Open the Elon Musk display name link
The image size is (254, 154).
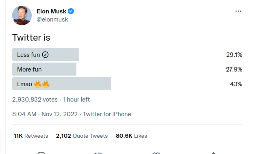[51, 11]
